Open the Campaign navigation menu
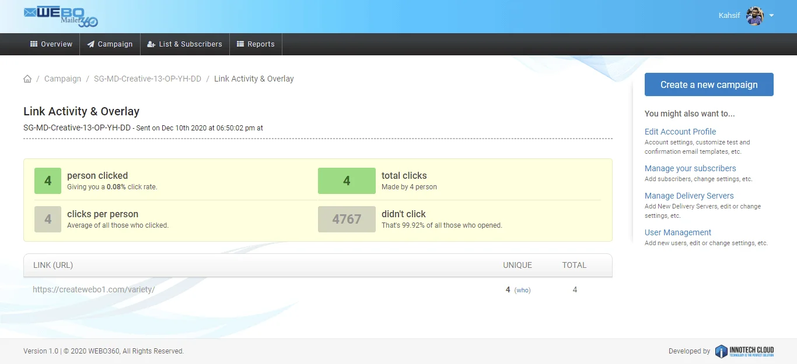This screenshot has height=364, width=797. click(110, 44)
